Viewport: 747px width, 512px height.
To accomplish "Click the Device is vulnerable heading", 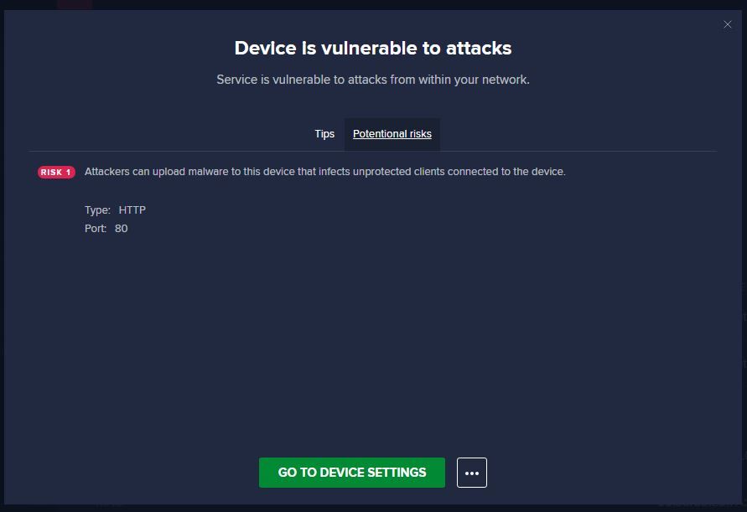I will click(372, 48).
